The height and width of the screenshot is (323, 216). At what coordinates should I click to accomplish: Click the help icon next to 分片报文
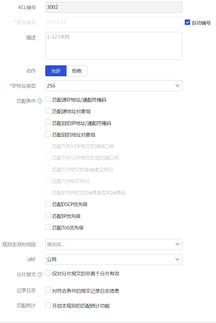(40, 275)
